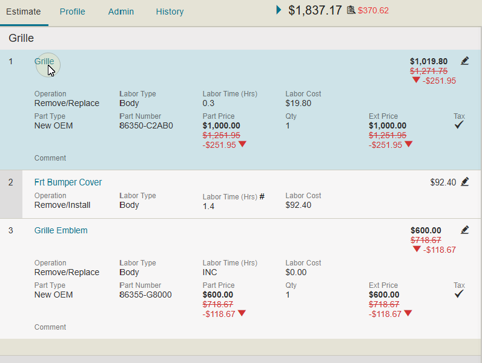
Task: Click the Grille part name link
Action: click(x=44, y=61)
